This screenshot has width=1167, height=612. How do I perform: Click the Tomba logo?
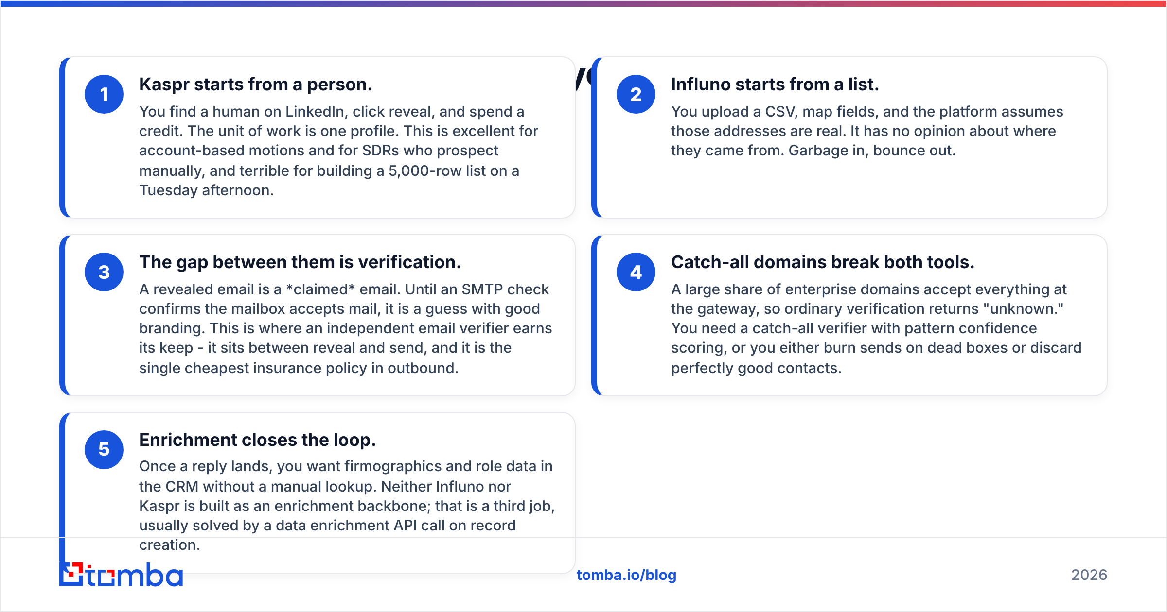tap(121, 575)
